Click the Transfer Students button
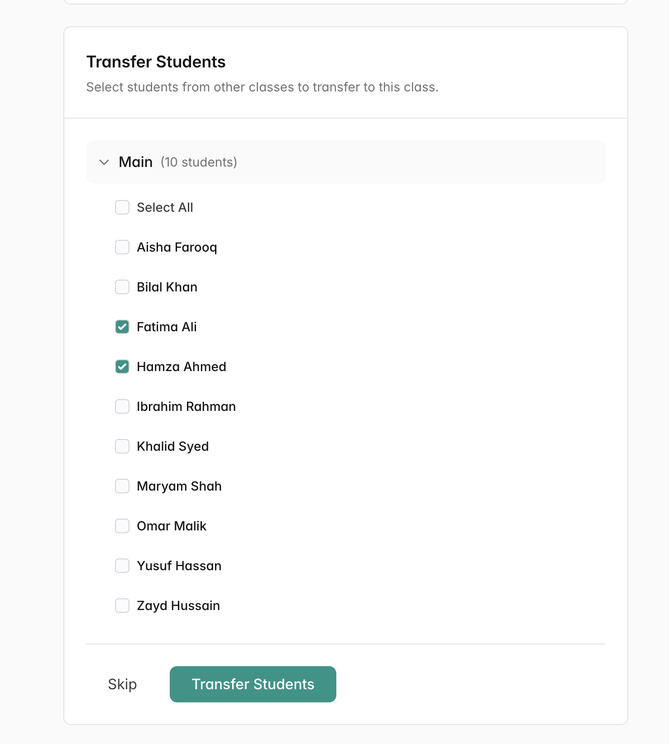This screenshot has height=744, width=669. pos(253,684)
